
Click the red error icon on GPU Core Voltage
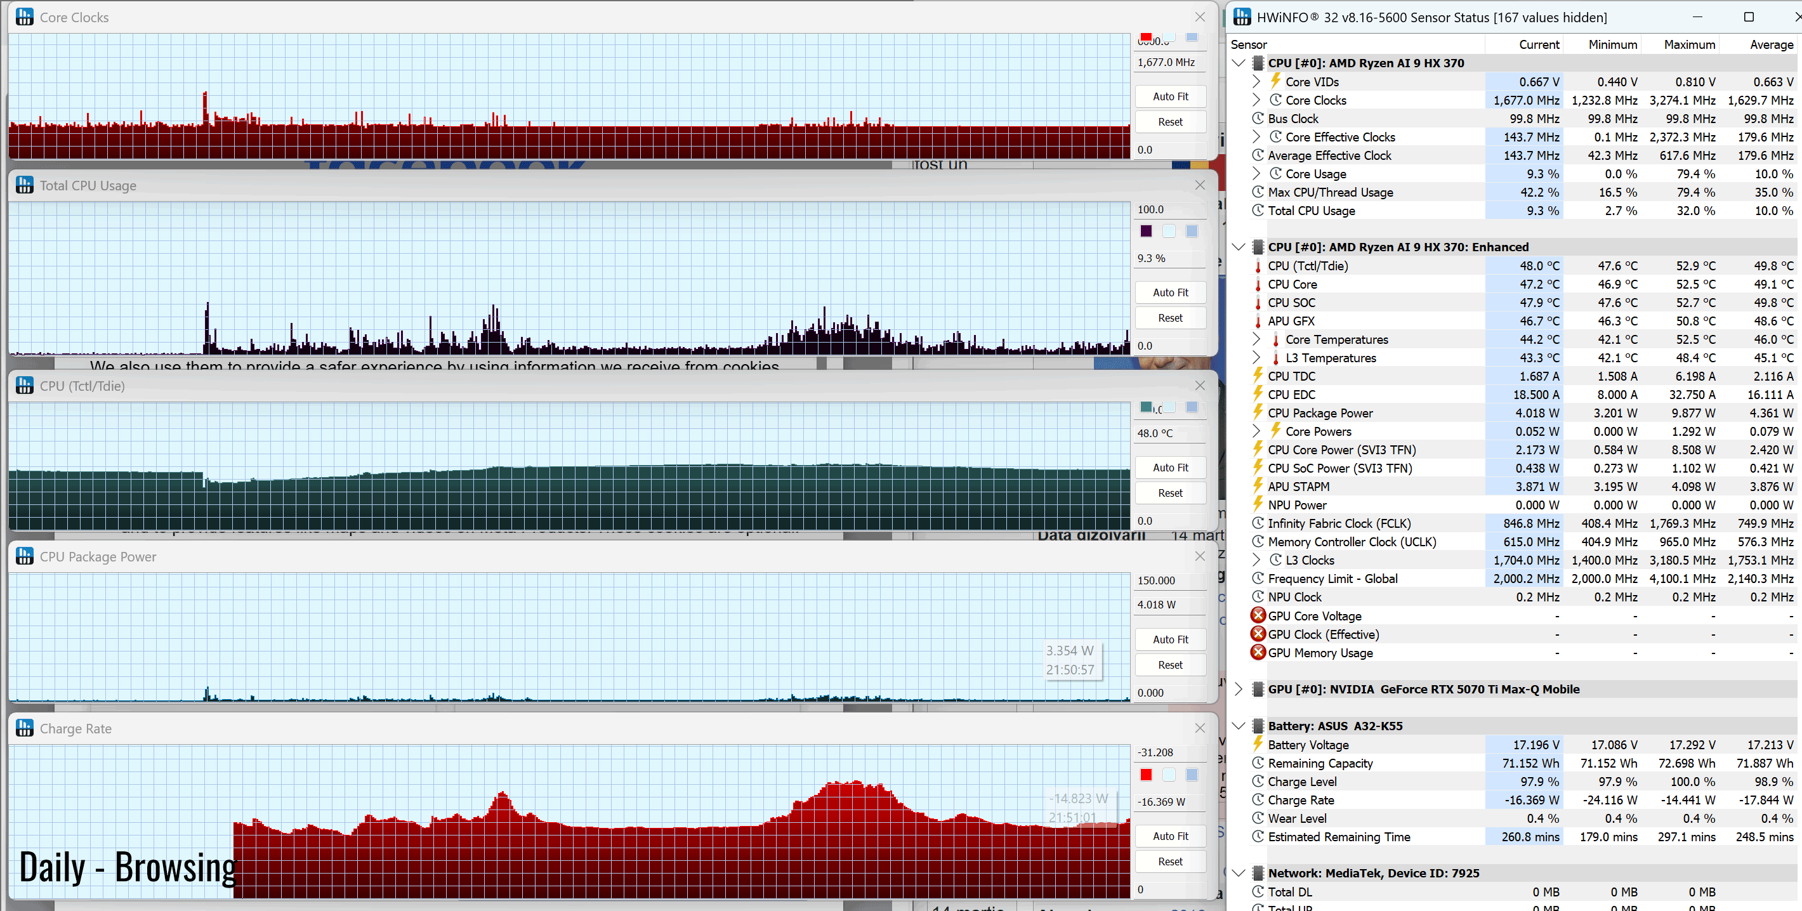1258,615
